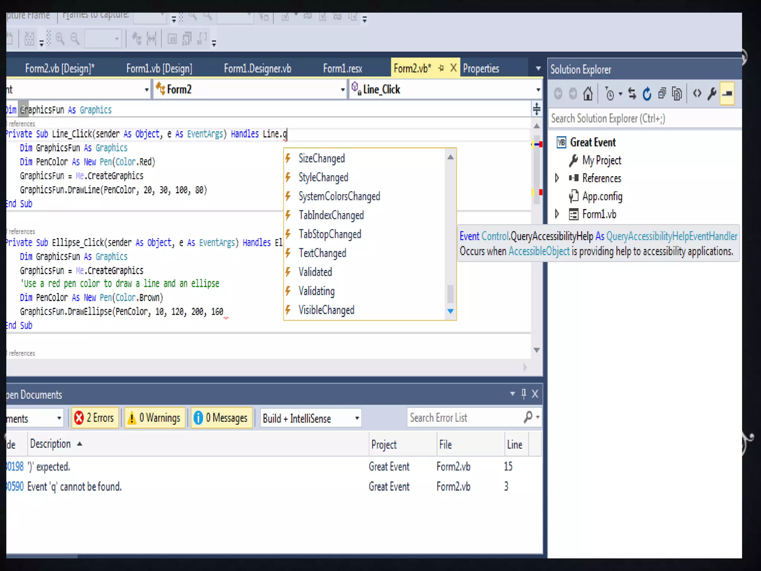Viewport: 761px width, 571px height.
Task: Toggle the 0 Messages filter
Action: point(221,418)
